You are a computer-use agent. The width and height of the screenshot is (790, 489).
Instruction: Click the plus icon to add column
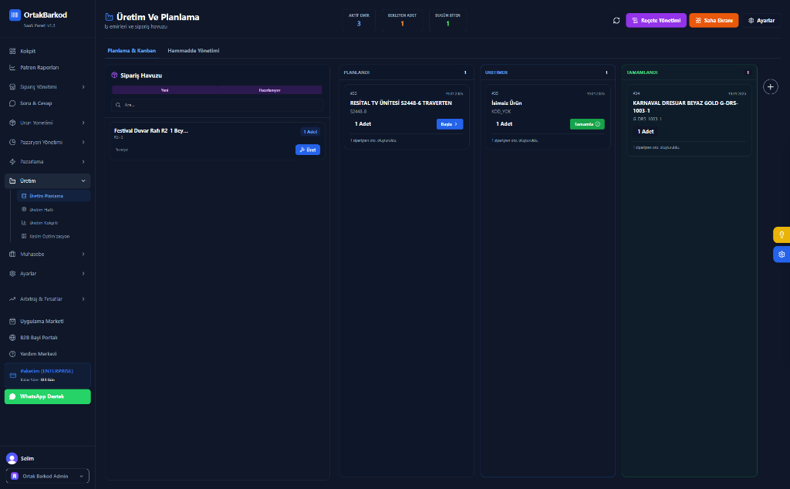770,86
